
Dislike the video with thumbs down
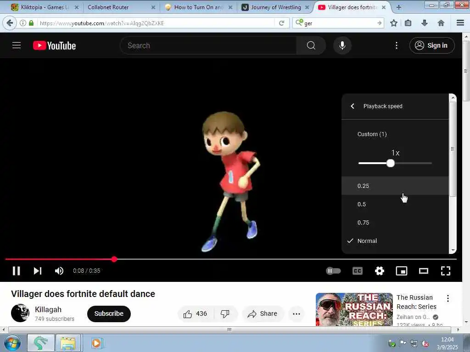pos(225,313)
